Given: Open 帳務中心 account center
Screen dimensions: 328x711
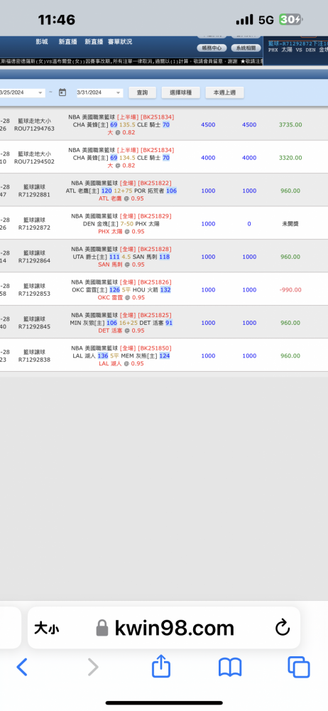Looking at the screenshot, I should coord(212,48).
